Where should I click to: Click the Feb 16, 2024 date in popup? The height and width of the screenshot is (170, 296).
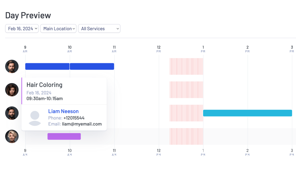tap(39, 93)
